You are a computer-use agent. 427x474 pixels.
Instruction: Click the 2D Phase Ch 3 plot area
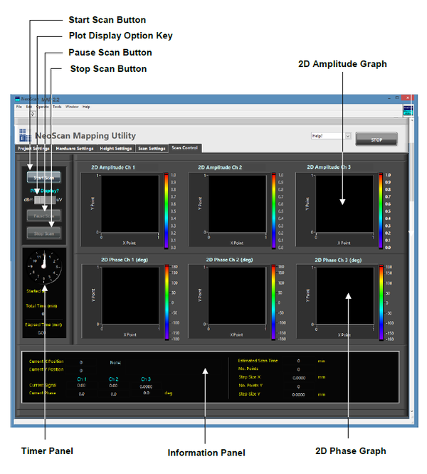tap(345, 296)
